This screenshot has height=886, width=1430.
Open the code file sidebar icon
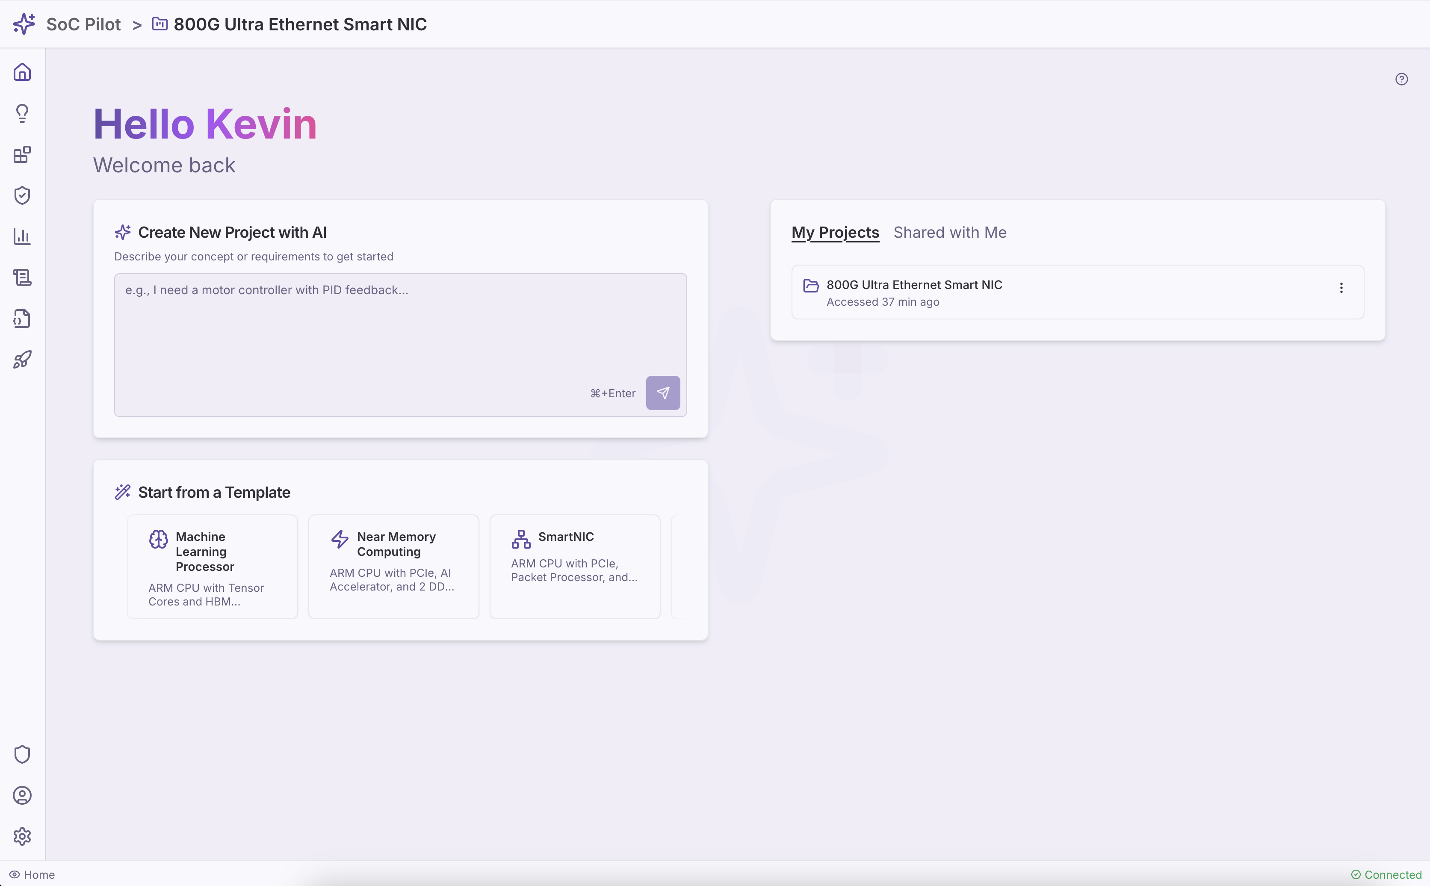click(x=22, y=318)
